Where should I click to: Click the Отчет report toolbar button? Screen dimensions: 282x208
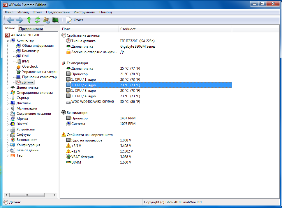click(75, 20)
